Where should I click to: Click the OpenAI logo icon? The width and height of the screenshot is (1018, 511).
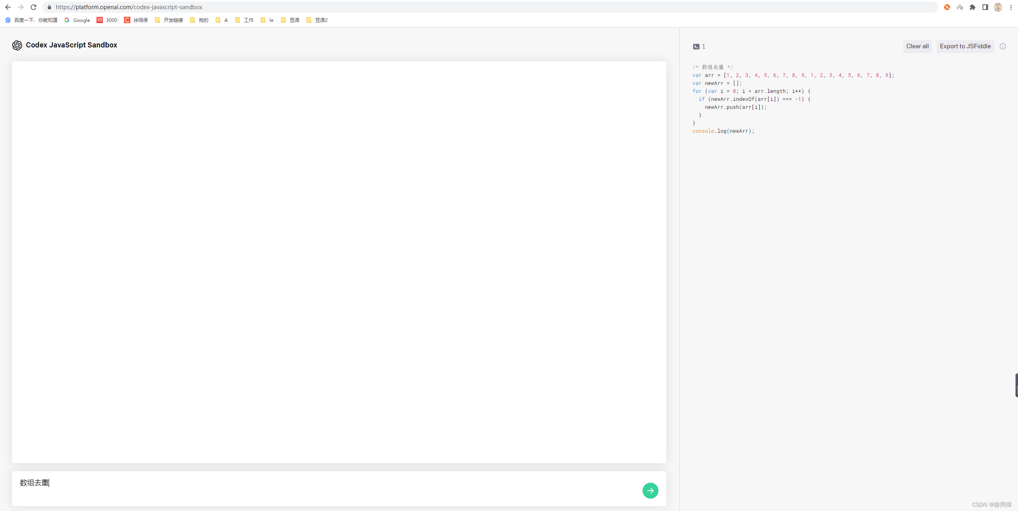point(17,45)
